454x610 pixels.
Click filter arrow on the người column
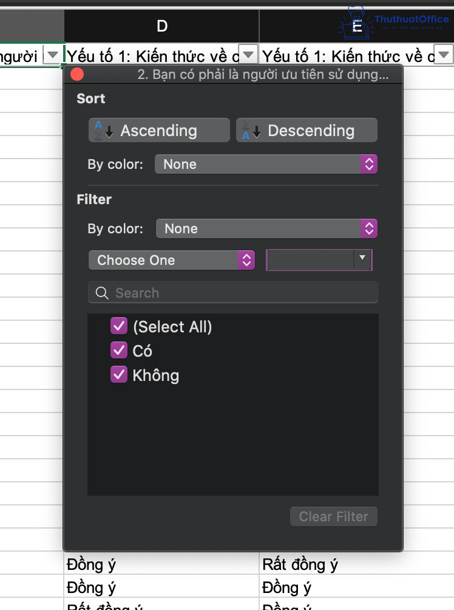(53, 56)
